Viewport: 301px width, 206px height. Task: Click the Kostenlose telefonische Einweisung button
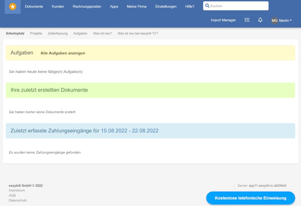click(x=250, y=198)
